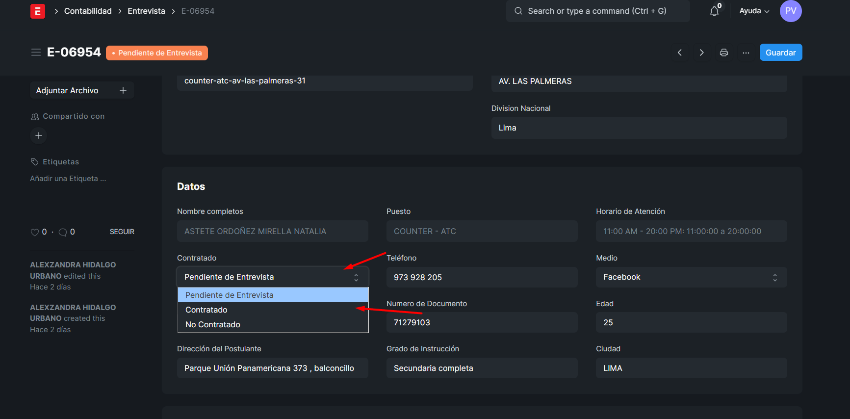
Task: Go to the previous record
Action: click(680, 52)
